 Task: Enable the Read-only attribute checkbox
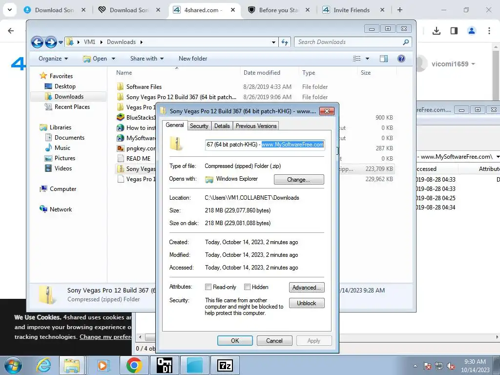coord(208,287)
